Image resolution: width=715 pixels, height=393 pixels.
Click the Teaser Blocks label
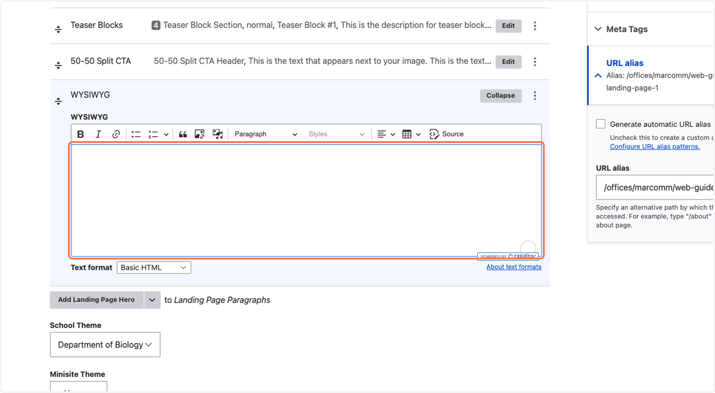(97, 25)
